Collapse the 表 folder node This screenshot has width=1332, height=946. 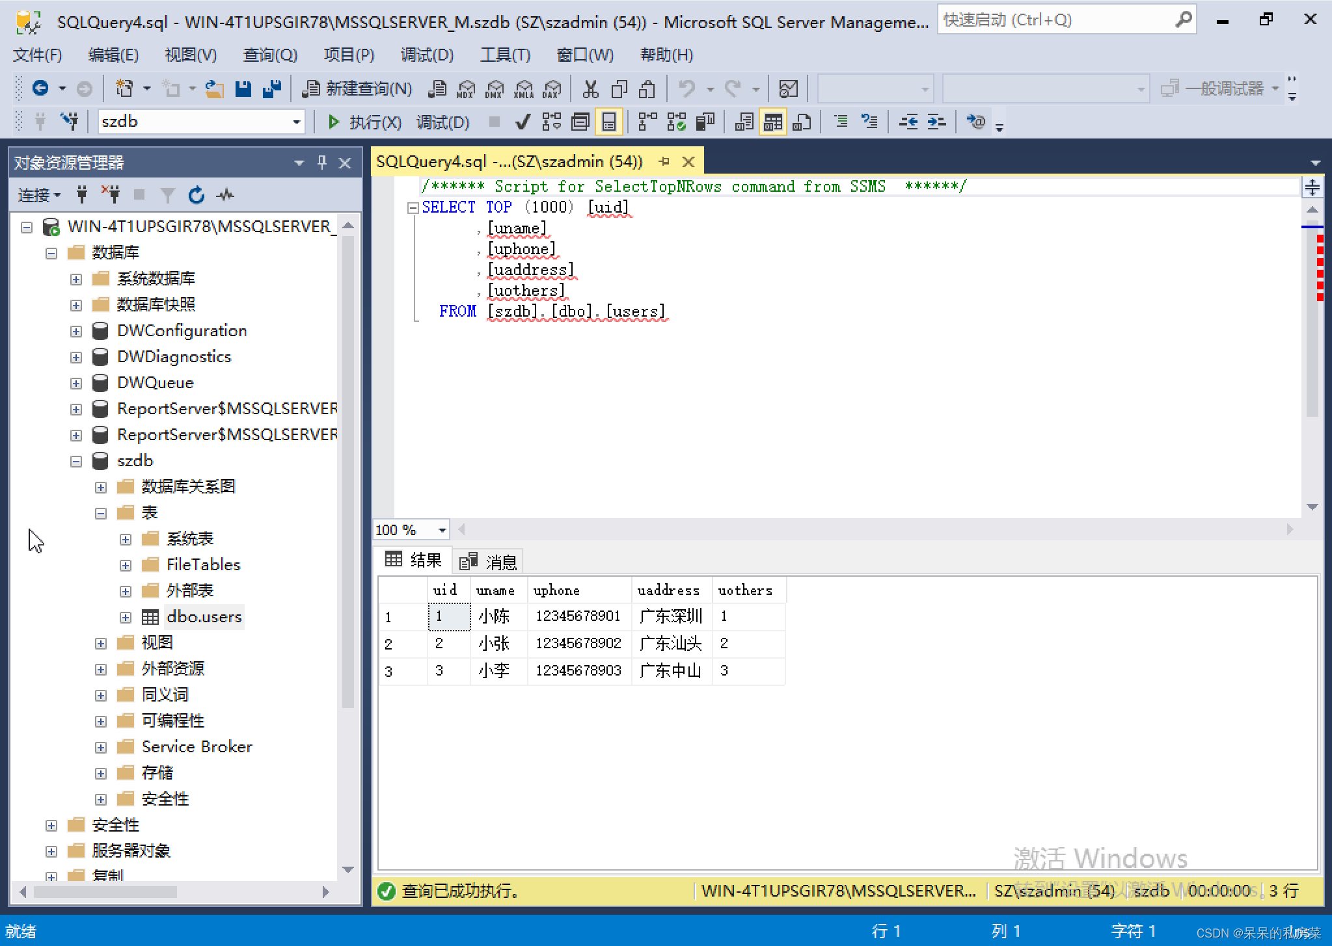click(101, 513)
